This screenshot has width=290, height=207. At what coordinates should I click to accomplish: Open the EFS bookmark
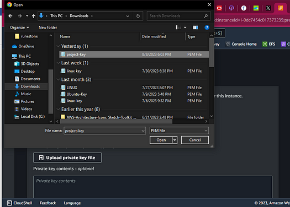coord(268,44)
